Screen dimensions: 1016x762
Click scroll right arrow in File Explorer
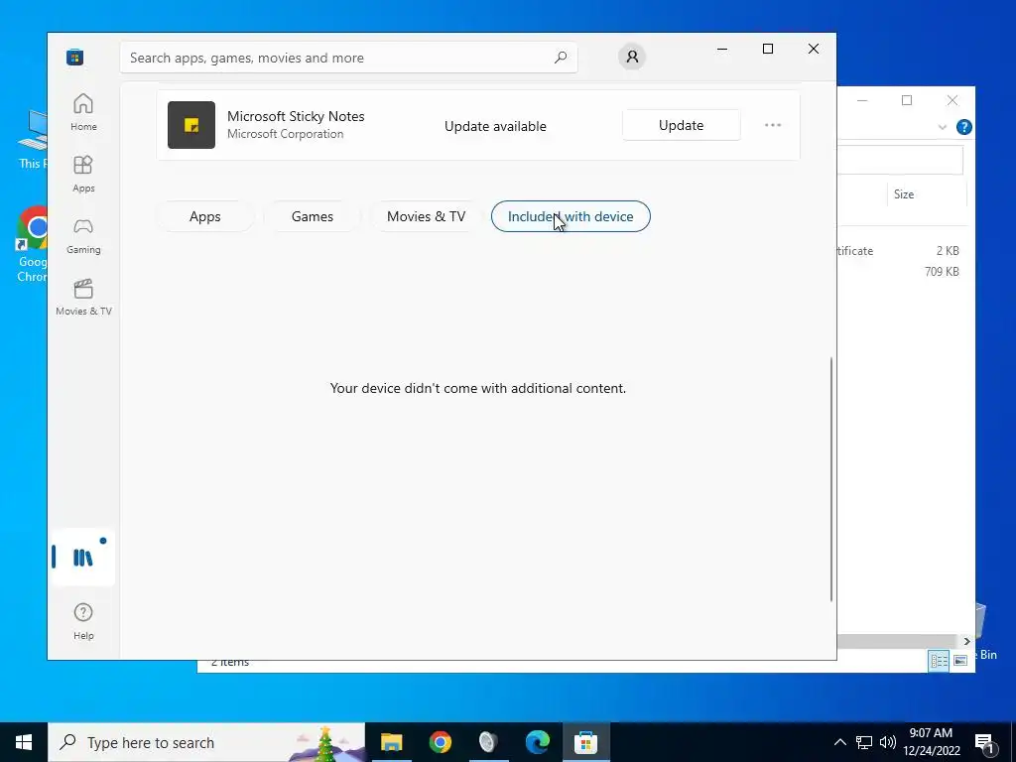[x=966, y=642]
